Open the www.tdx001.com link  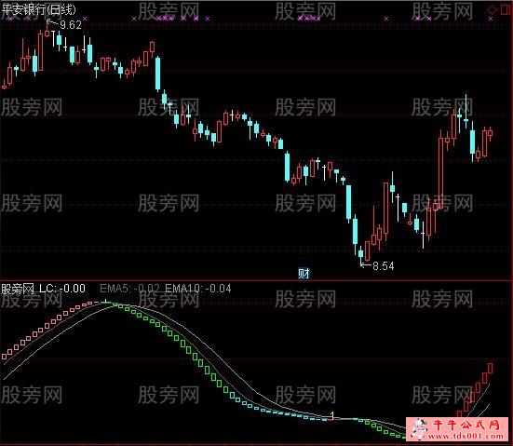(466, 436)
